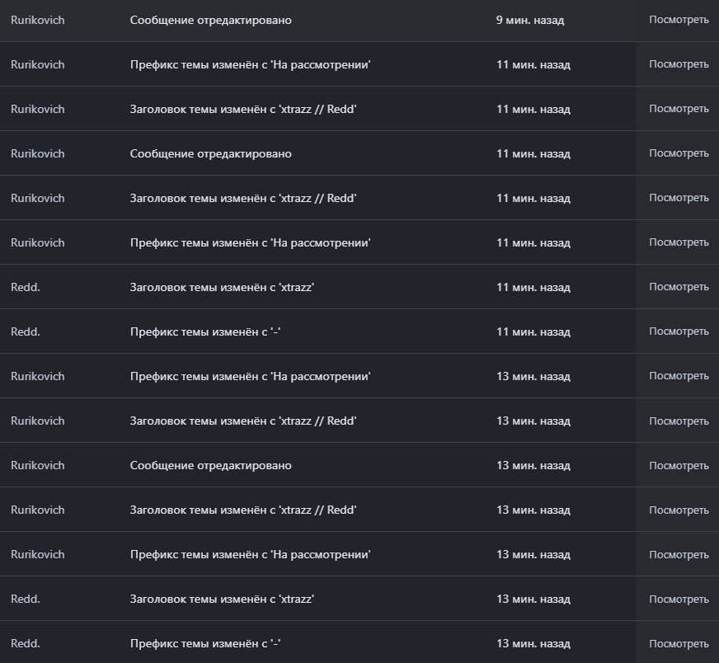Screen dimensions: 719x663
Task: Select Redd.'s 'Заголовок темы изменён' text, 11 min. ago
Action: tap(222, 287)
